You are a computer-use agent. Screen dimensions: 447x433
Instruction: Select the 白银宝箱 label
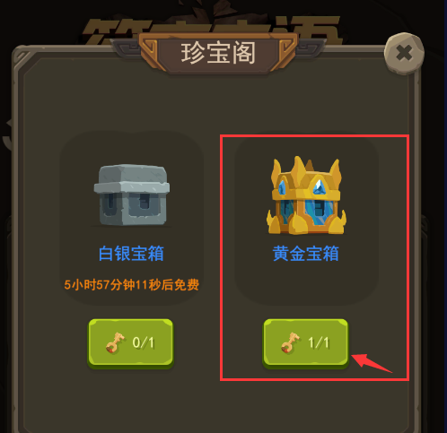131,254
